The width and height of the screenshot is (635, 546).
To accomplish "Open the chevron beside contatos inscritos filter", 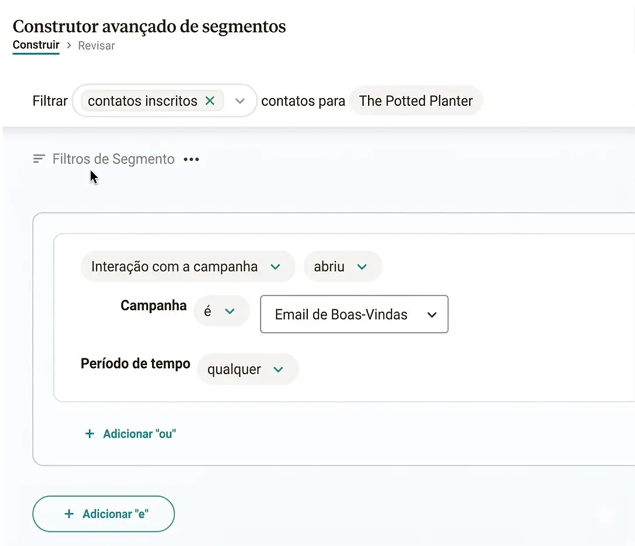I will 240,100.
